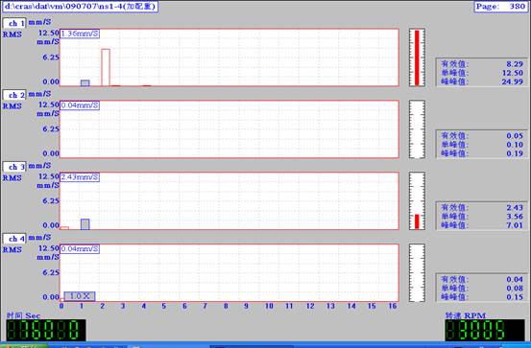Click the file path title box
Viewport: 531px width, 348px height.
[81, 6]
